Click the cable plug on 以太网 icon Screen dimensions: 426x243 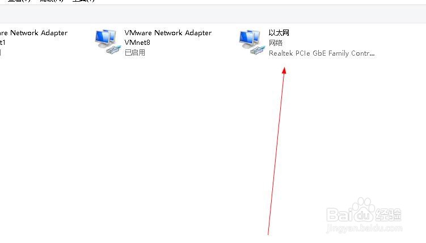[x=258, y=50]
